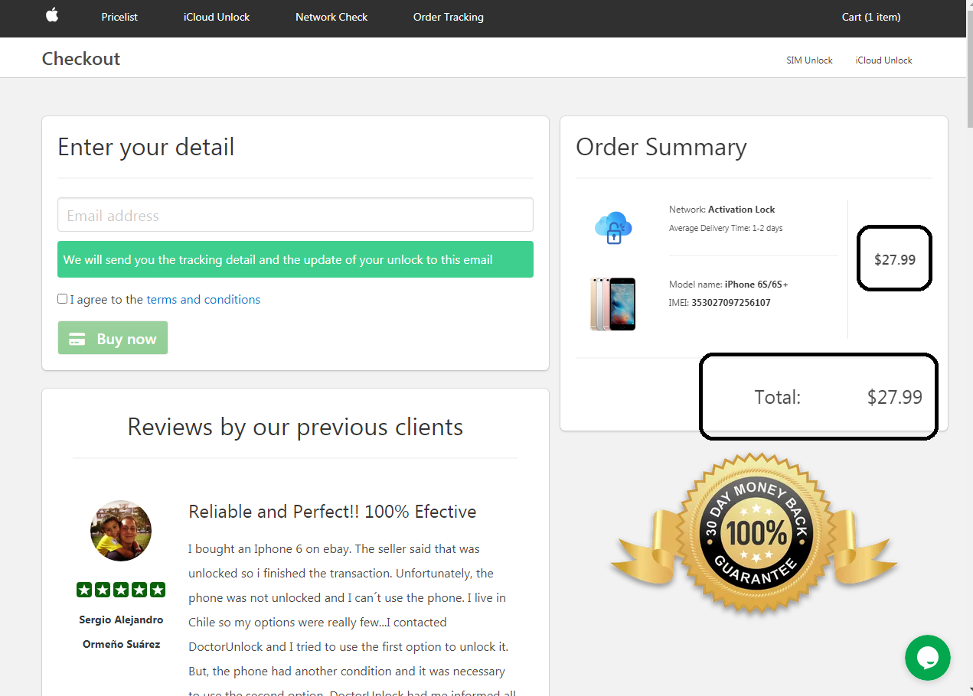
Task: Open Order Tracking menu item
Action: coord(449,17)
